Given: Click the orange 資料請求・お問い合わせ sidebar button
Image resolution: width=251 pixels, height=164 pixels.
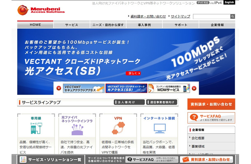Looking at the screenshot, I should [211, 104].
